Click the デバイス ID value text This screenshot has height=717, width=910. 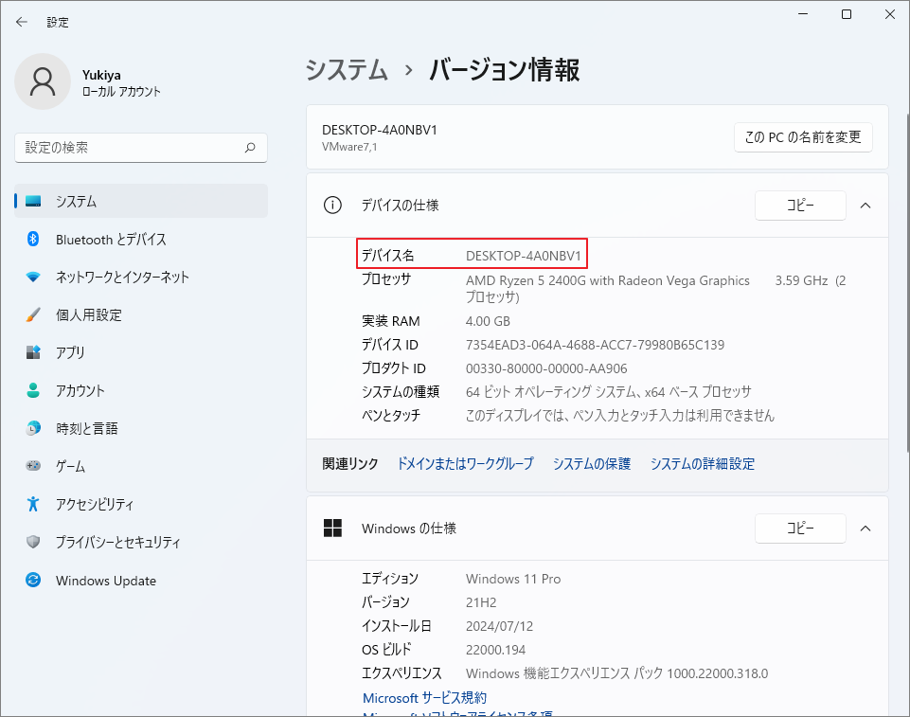tap(595, 345)
